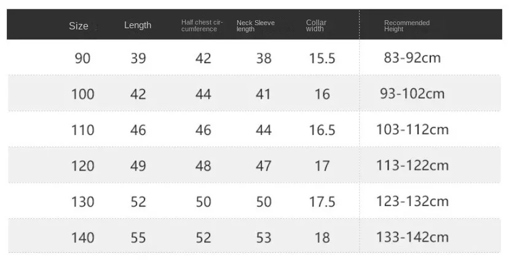Click size 100 in the Size column
Viewport: 509px width, 260px height.
coord(82,94)
